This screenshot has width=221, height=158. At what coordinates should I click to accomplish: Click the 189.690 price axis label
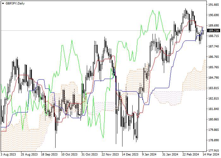tap(213, 26)
